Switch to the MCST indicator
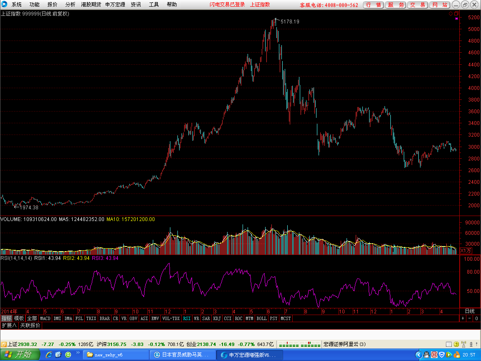The image size is (481, 361). (286, 318)
